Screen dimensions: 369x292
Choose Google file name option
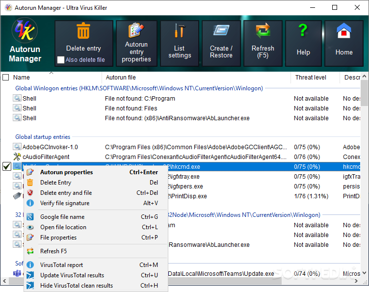(96, 217)
